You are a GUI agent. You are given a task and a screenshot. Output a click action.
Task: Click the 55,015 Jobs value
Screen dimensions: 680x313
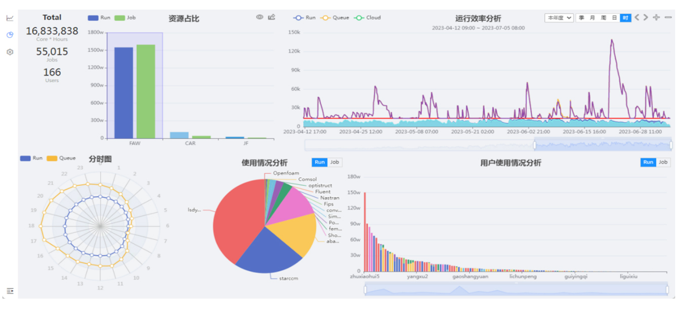[52, 51]
